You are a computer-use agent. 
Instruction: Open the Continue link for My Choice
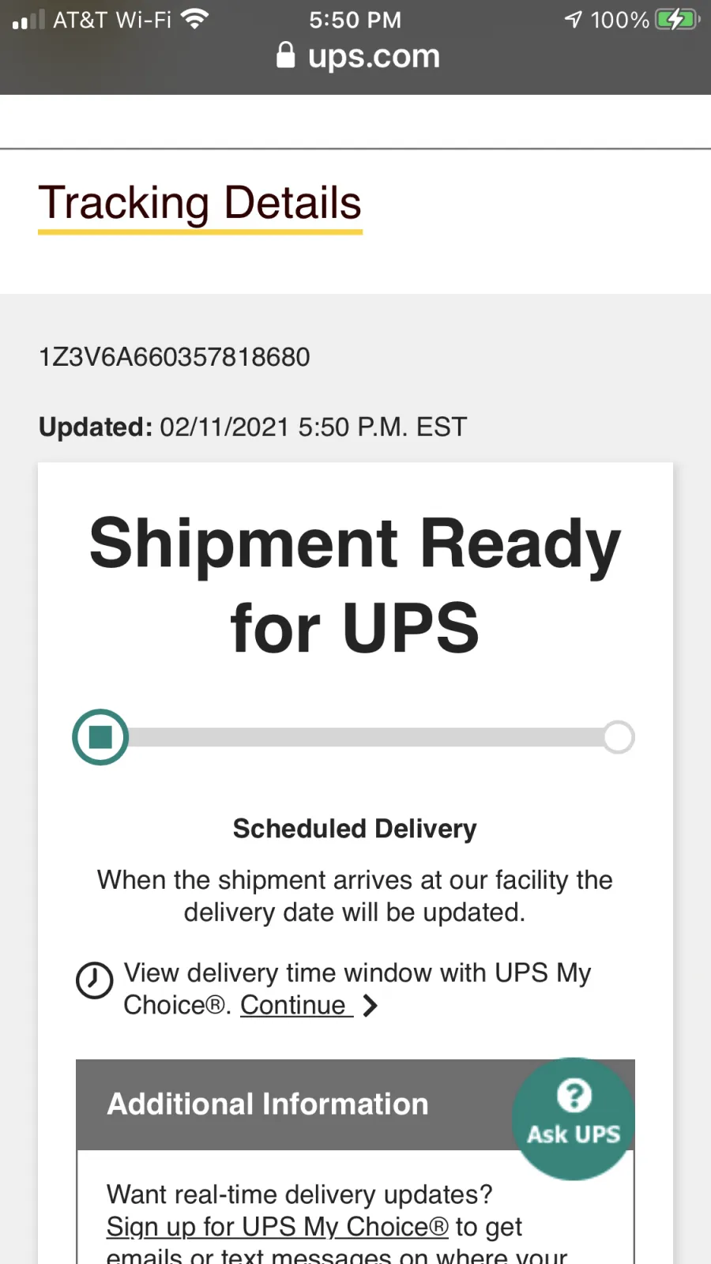[x=294, y=1006]
